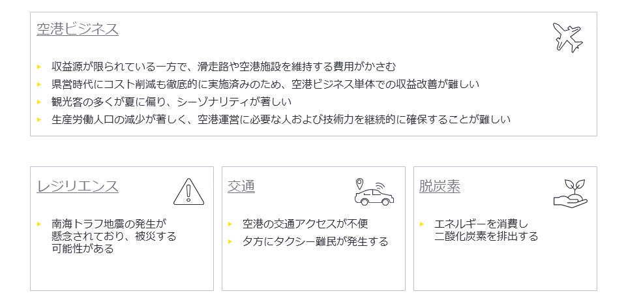
Task: Select the 空港の交通アクセスが不便 bullet text
Action: click(305, 224)
